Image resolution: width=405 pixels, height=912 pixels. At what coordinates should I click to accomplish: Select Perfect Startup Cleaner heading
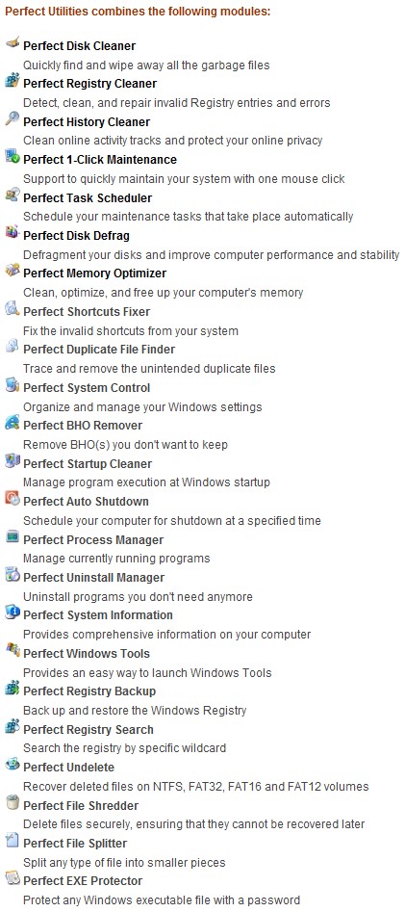click(x=88, y=464)
